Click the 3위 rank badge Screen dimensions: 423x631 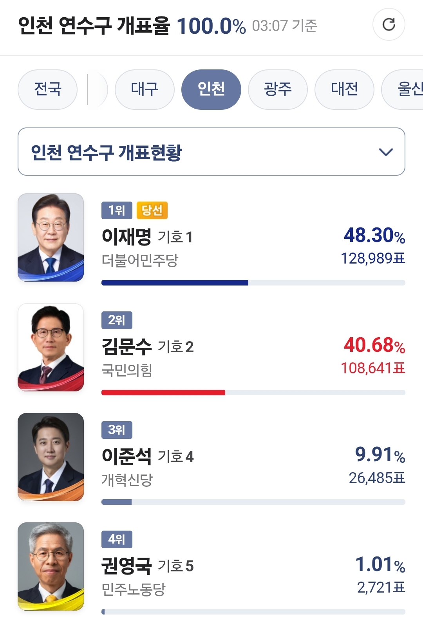coord(117,430)
